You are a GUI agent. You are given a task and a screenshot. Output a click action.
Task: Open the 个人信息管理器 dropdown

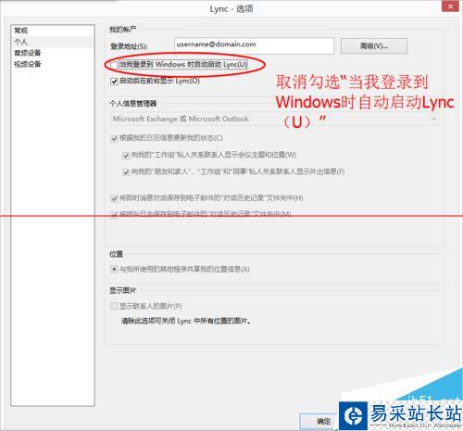274,119
